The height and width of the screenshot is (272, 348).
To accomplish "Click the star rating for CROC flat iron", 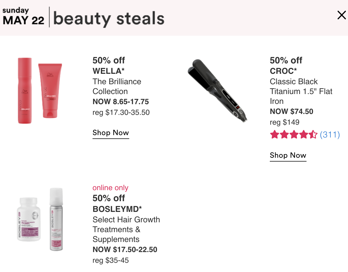I will (294, 135).
